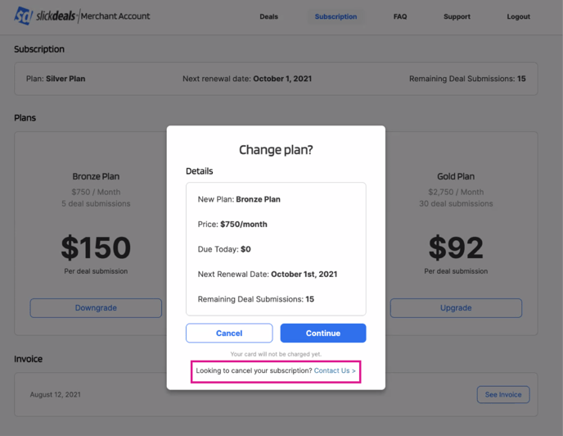Screen dimensions: 563x436
Task: Click the Silver Plan current plan label
Action: pyautogui.click(x=65, y=79)
